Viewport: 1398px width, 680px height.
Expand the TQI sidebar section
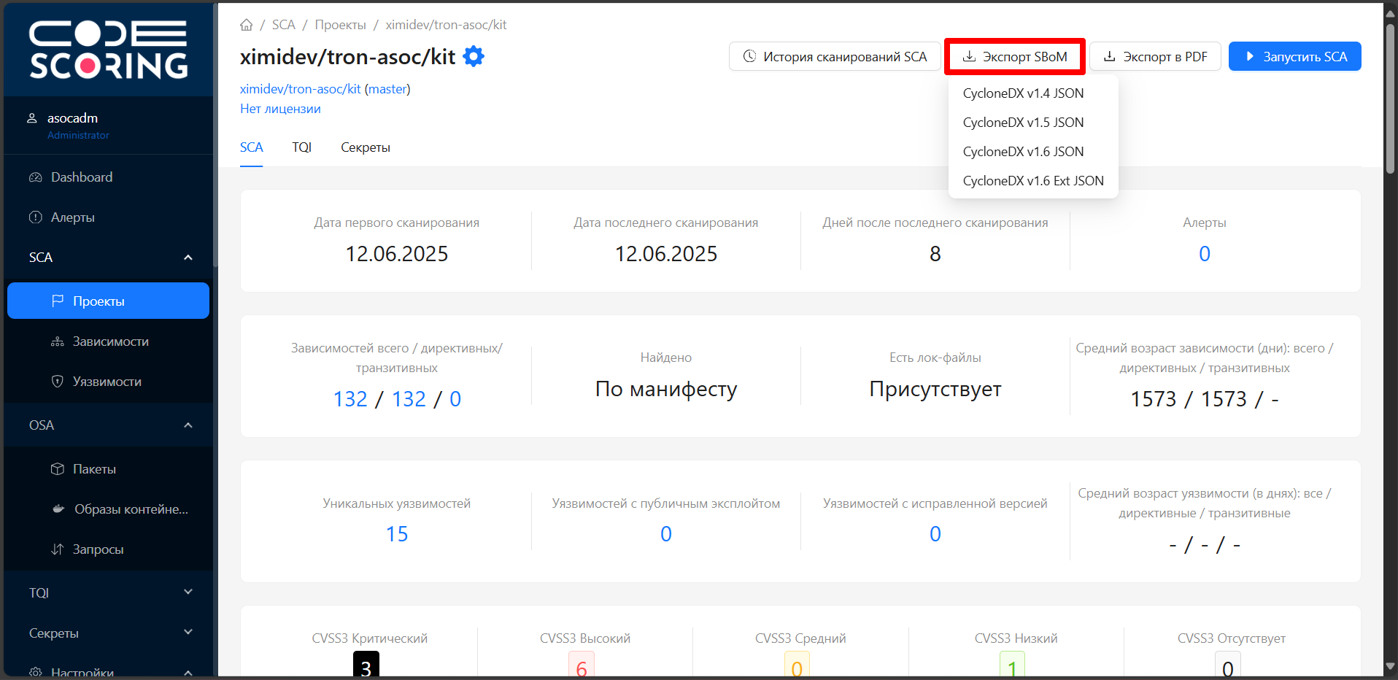[x=188, y=592]
